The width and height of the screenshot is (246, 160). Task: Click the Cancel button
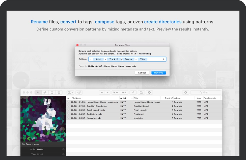click(142, 73)
